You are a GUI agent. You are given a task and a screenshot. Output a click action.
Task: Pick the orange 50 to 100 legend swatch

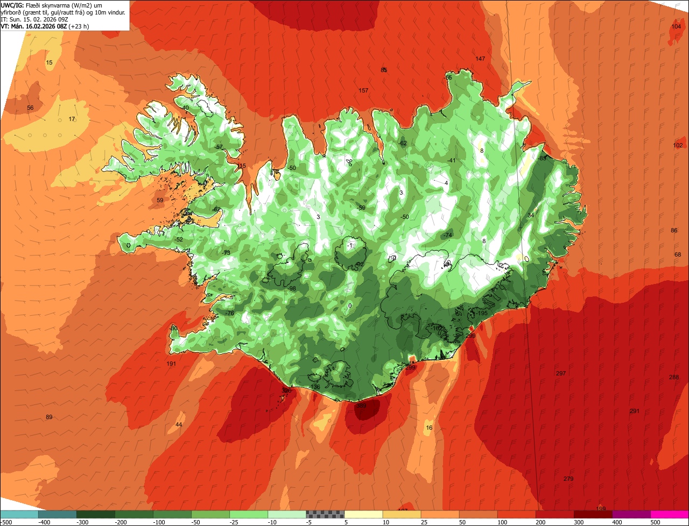point(478,514)
